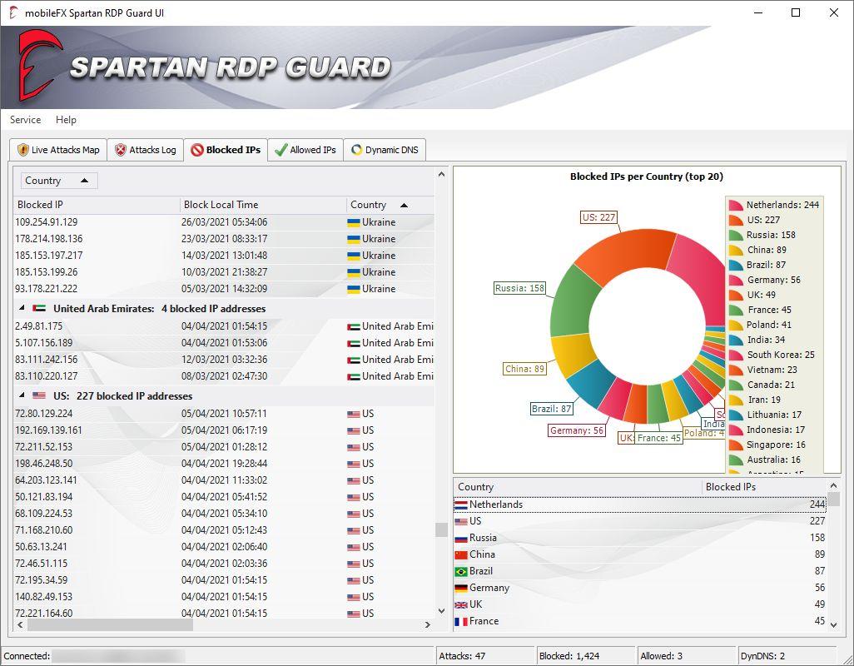Image resolution: width=854 pixels, height=666 pixels.
Task: Sort by Country column header in list
Action: (x=390, y=205)
